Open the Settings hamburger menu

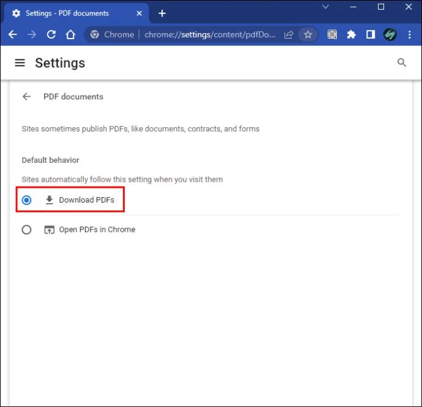20,63
